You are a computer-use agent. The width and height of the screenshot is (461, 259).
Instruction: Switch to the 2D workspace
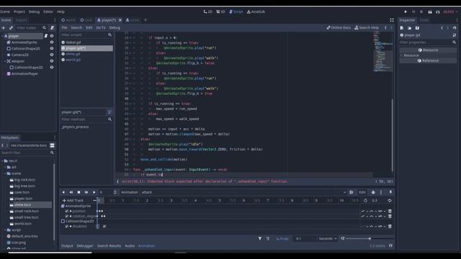click(208, 12)
